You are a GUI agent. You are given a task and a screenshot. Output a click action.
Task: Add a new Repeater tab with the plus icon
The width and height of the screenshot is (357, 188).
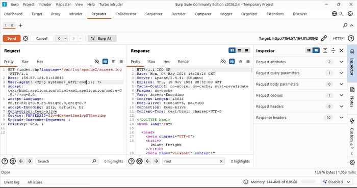click(20, 25)
